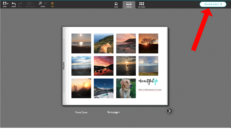Go to the next page arrow
Screen dimensions: 231x130
[x=169, y=111]
